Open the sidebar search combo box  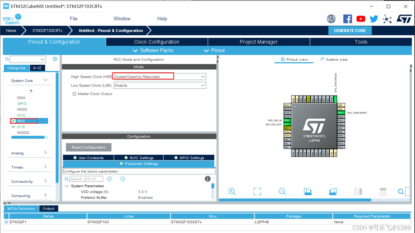point(28,59)
